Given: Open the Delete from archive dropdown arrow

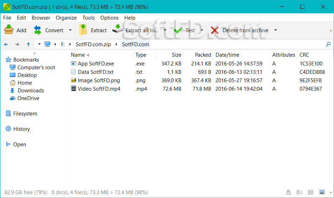Looking at the screenshot, I should click(275, 30).
